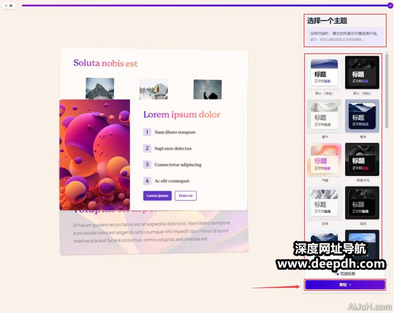This screenshot has height=313, width=394.
Task: Select the Default (Dark) theme thumbnail
Action: [x=362, y=72]
